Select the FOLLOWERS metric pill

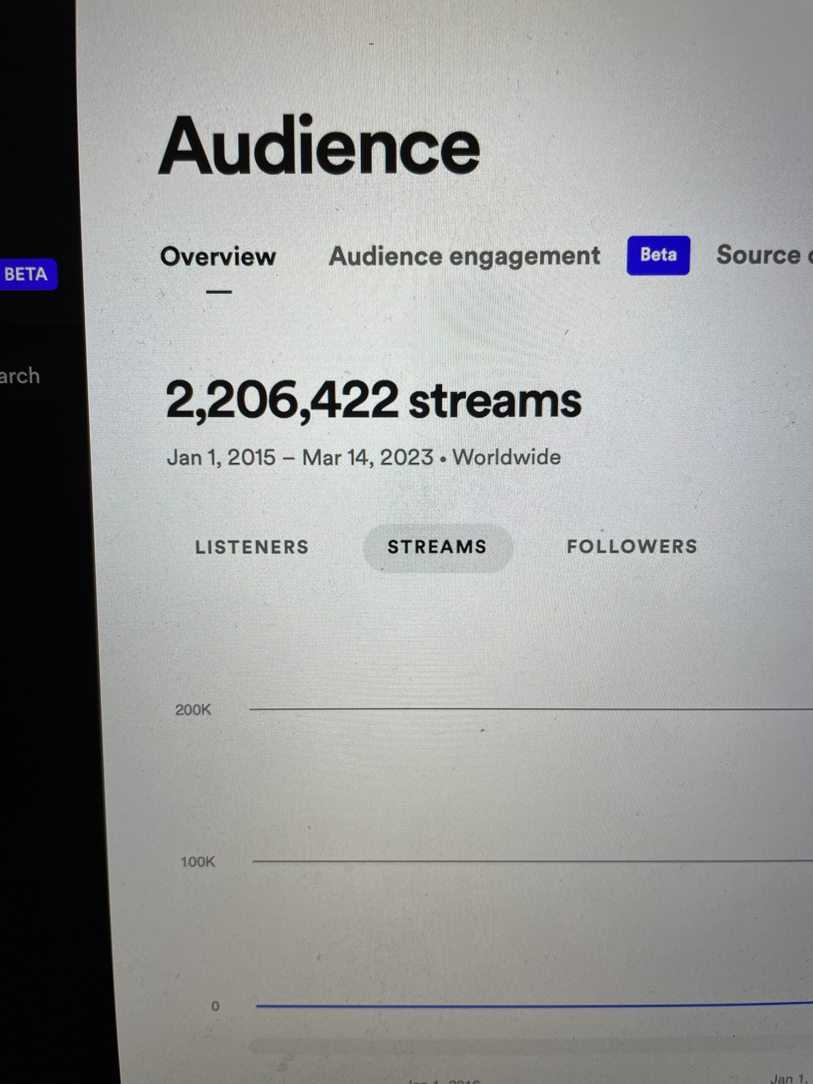point(632,546)
